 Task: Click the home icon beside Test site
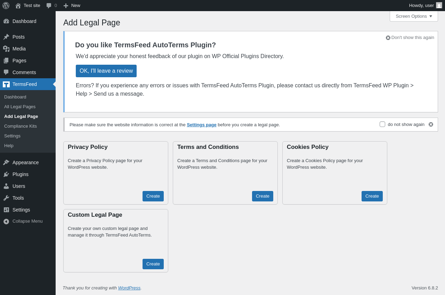(18, 6)
